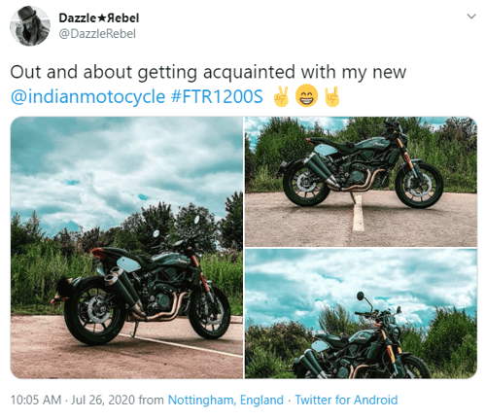Click the mirror in the bottom-right photo
The height and width of the screenshot is (419, 486).
[361, 296]
